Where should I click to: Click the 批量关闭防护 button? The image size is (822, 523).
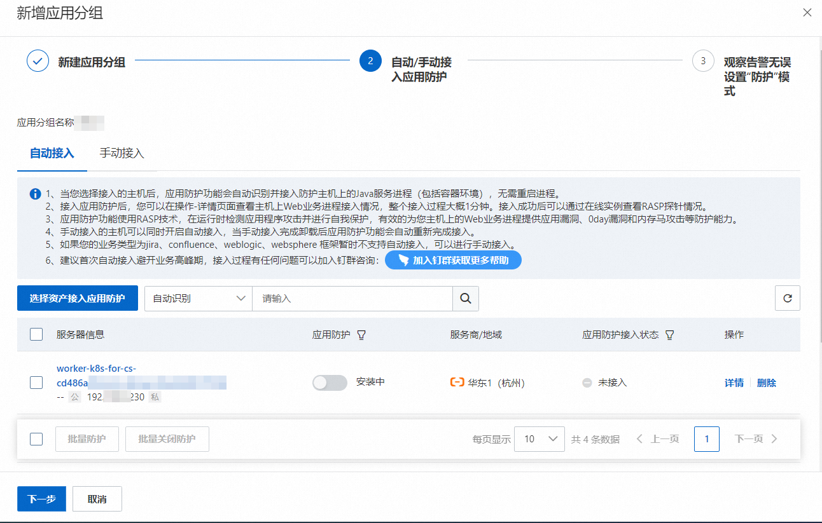tap(167, 438)
